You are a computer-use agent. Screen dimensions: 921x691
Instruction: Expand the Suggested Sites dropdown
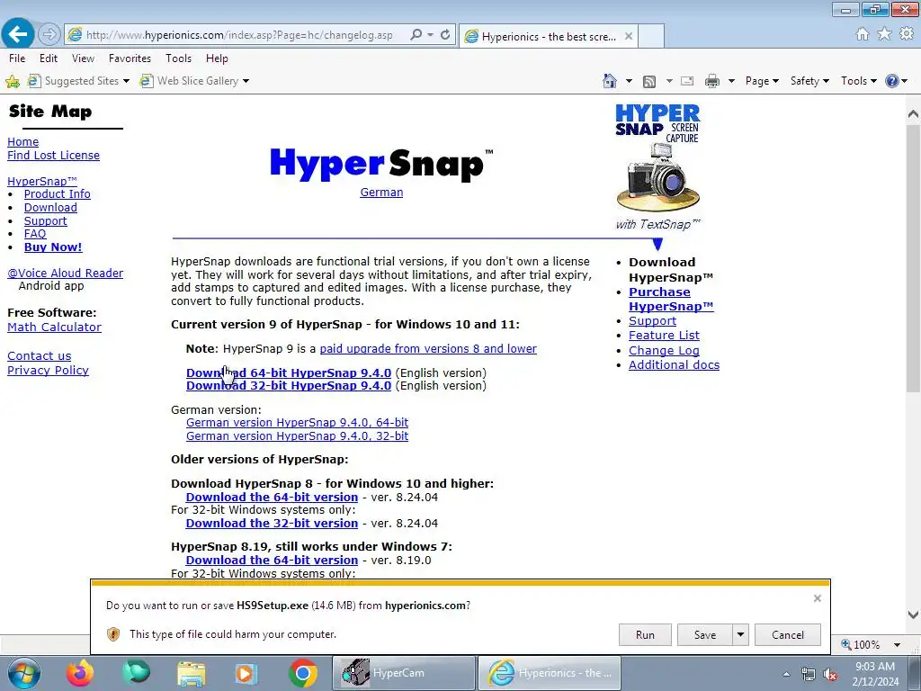pyautogui.click(x=126, y=81)
